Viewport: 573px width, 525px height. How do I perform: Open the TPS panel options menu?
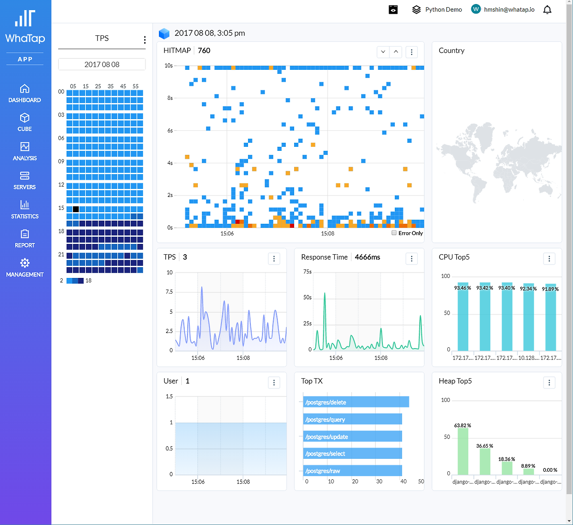click(145, 40)
